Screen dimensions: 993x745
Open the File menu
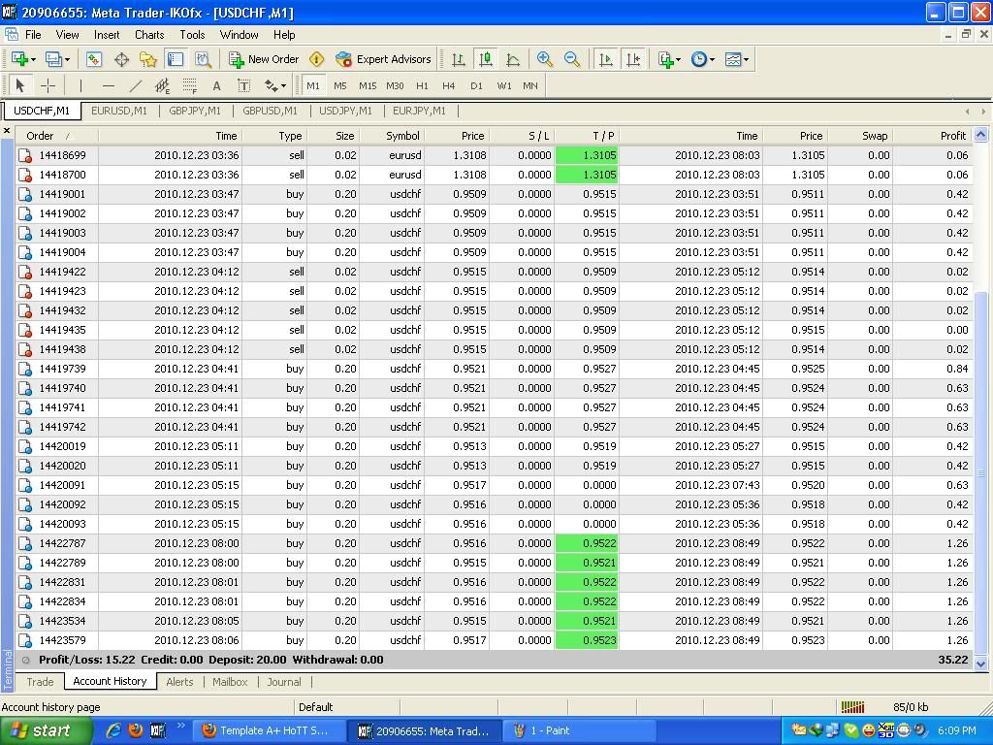pyautogui.click(x=33, y=35)
